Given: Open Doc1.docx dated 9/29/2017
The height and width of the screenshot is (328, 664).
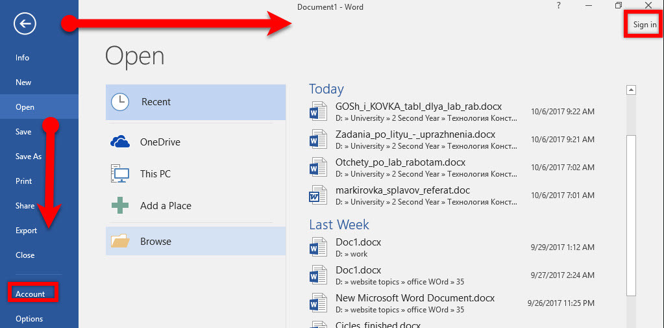Looking at the screenshot, I should point(358,242).
